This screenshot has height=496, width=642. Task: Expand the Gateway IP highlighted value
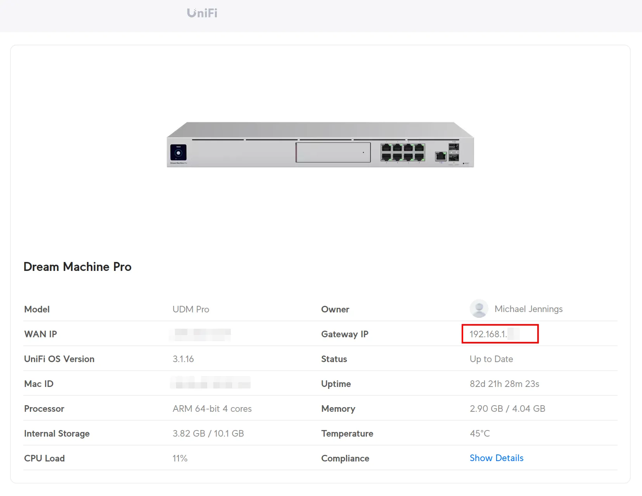click(500, 334)
